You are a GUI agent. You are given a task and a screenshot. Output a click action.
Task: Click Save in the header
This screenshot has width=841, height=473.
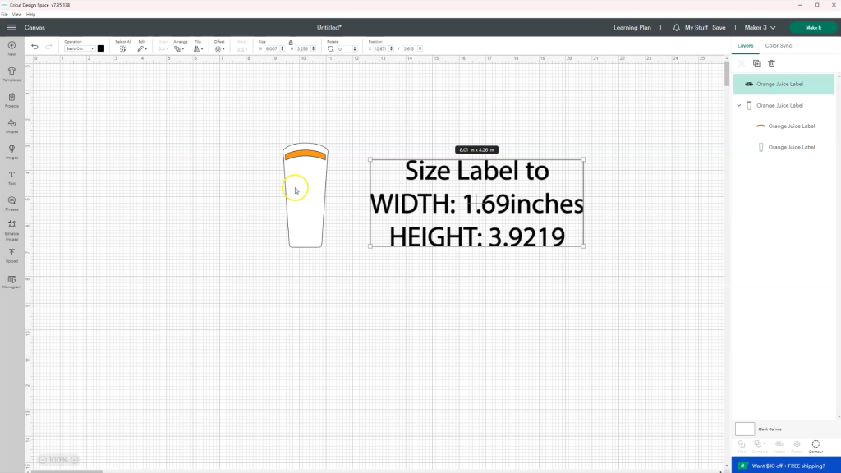[719, 27]
